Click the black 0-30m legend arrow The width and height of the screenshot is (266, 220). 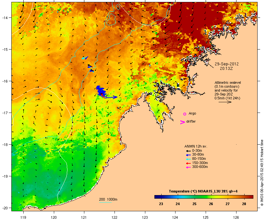coord(188,151)
